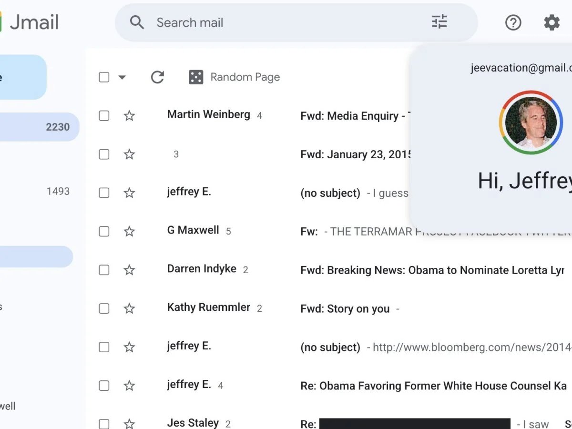Open 'Fwd: Story on you' email
Viewport: 572px width, 429px height.
[x=345, y=308]
